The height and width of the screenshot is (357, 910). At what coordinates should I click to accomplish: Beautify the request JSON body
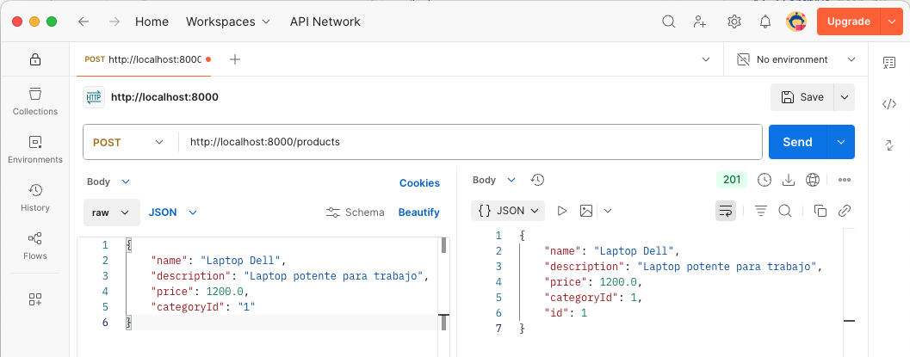(x=419, y=212)
